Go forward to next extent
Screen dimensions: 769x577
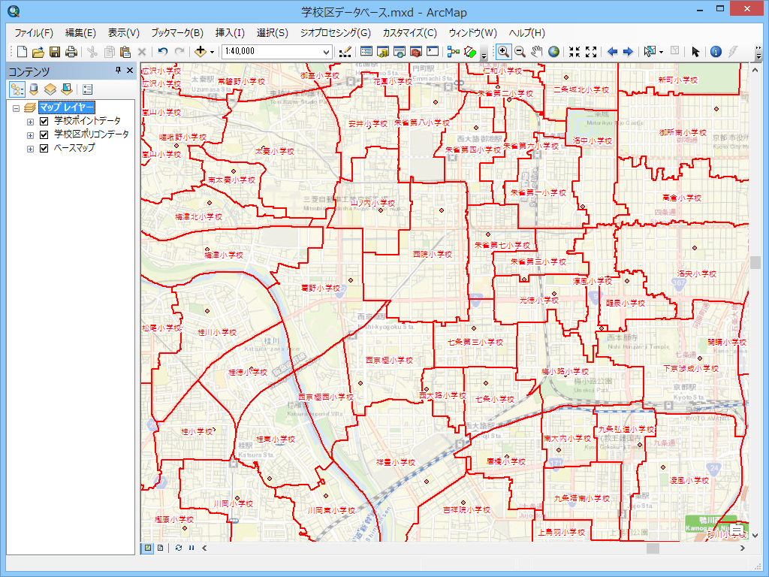coord(629,52)
